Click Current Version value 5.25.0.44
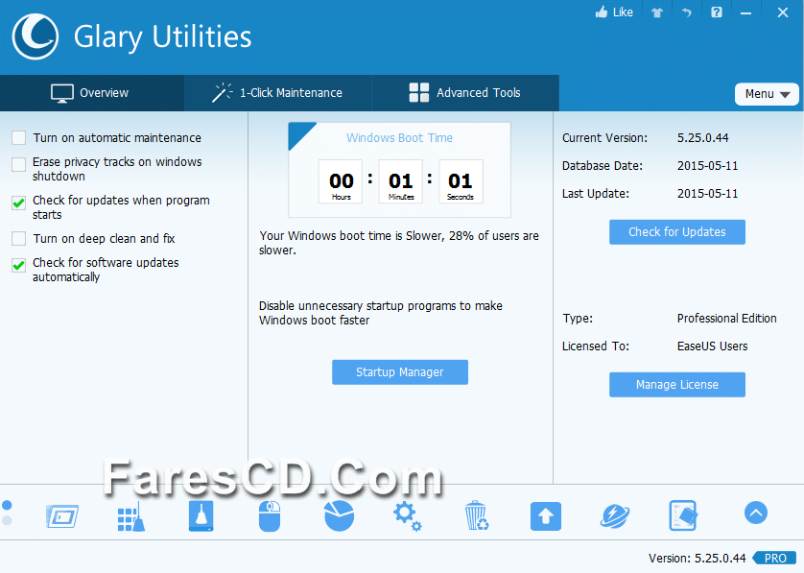The width and height of the screenshot is (804, 573). click(703, 138)
